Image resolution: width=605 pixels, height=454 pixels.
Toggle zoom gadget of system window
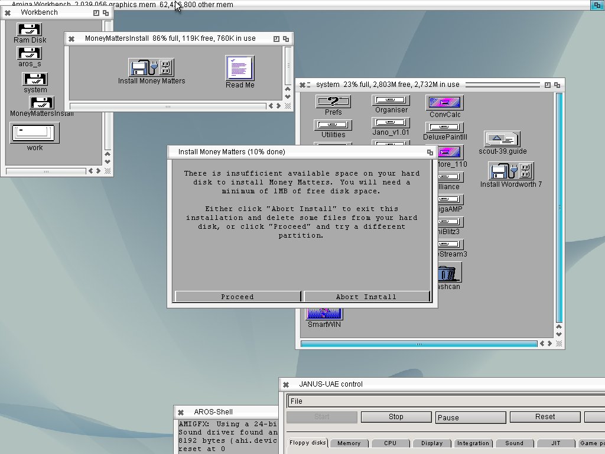[548, 85]
